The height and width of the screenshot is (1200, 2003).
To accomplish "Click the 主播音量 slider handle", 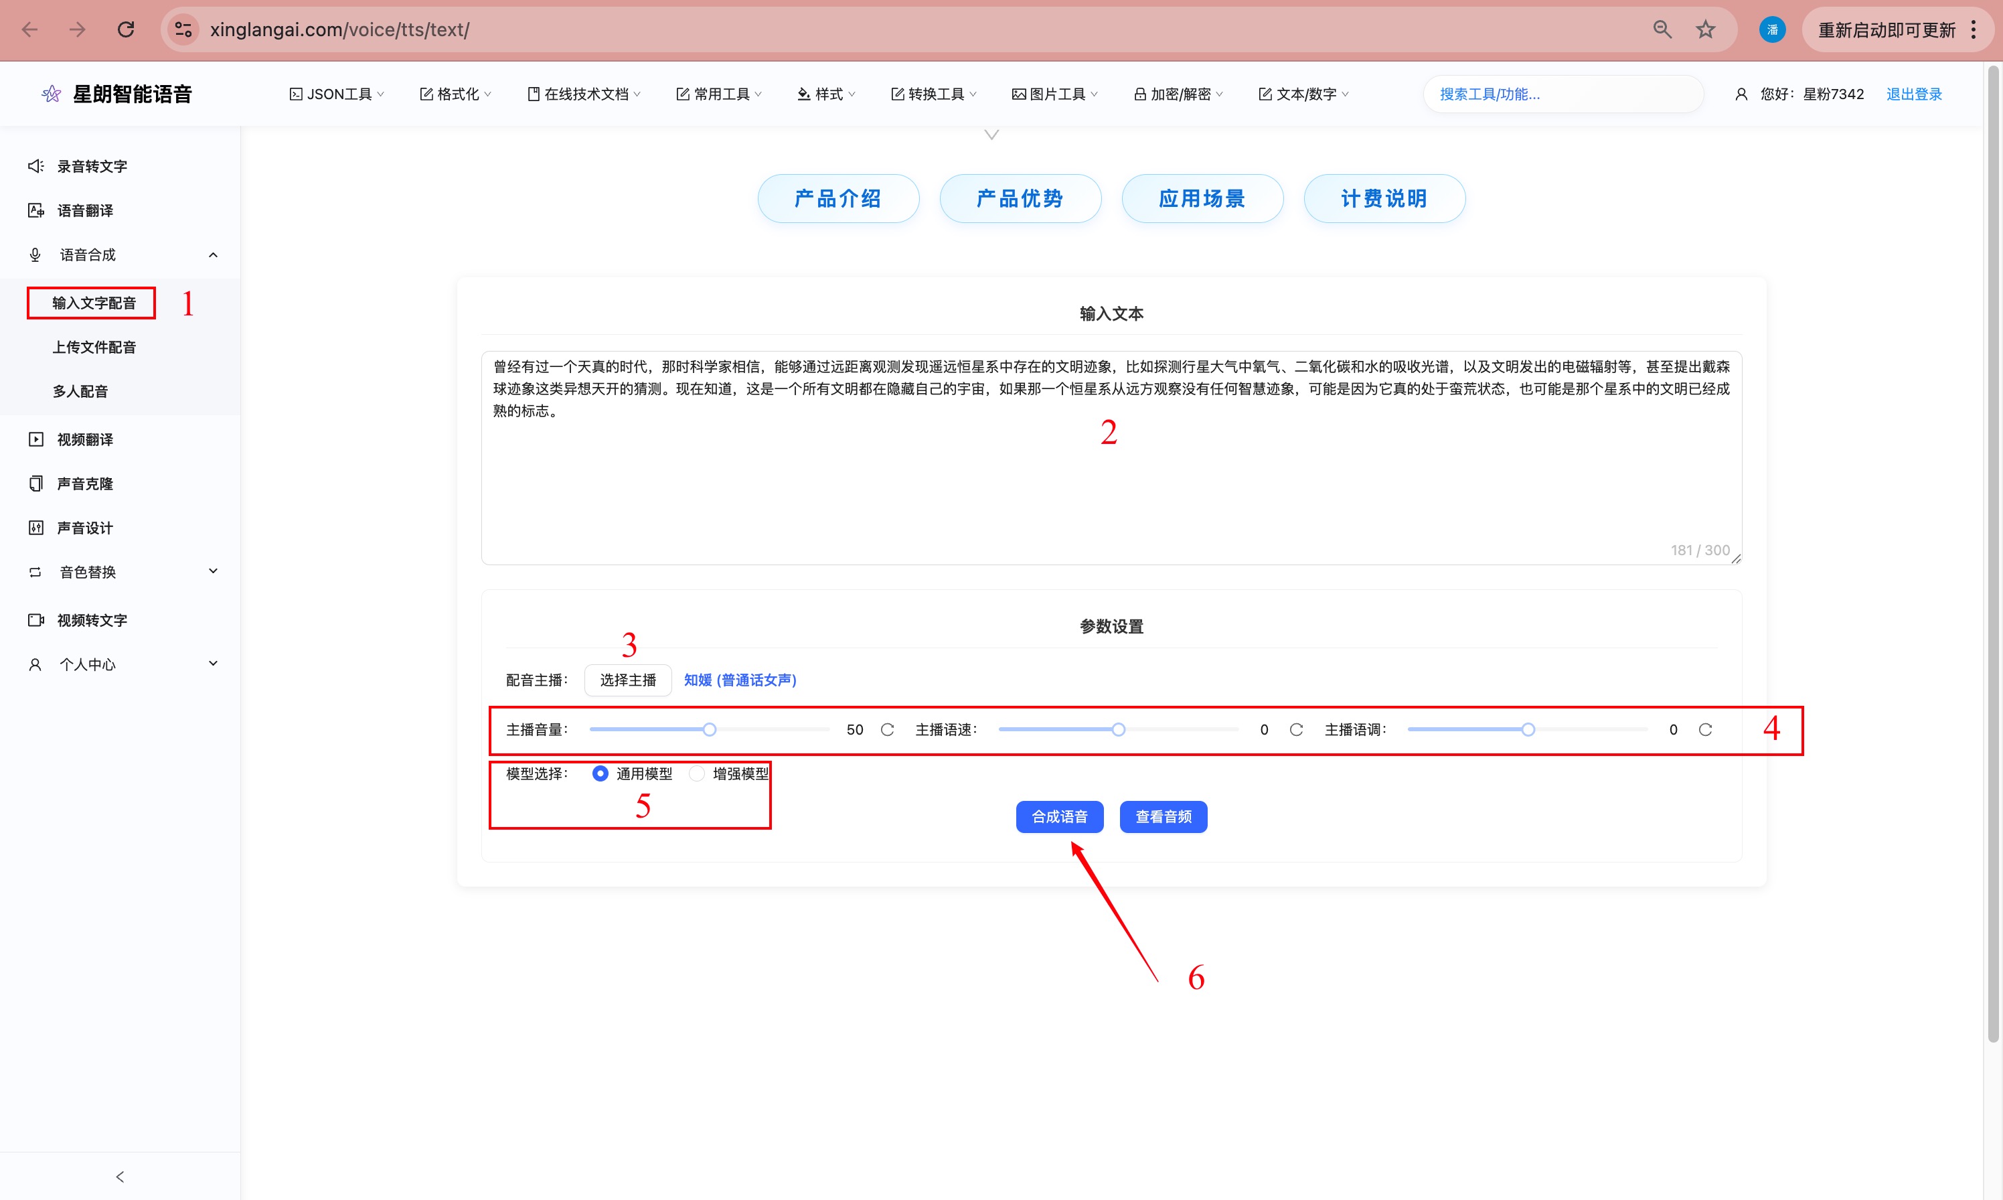I will pyautogui.click(x=709, y=729).
